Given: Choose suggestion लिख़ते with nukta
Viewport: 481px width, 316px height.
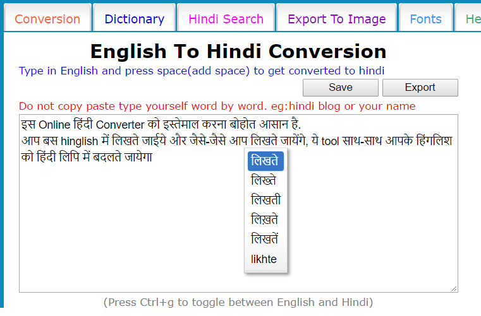Looking at the screenshot, I should click(265, 219).
